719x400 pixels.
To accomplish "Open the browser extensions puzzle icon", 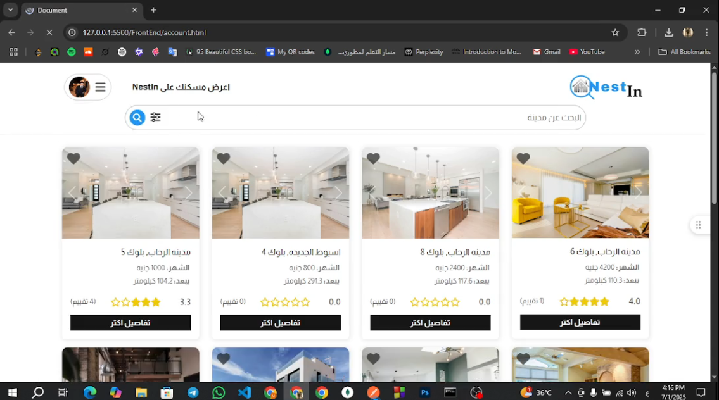I will click(x=642, y=32).
